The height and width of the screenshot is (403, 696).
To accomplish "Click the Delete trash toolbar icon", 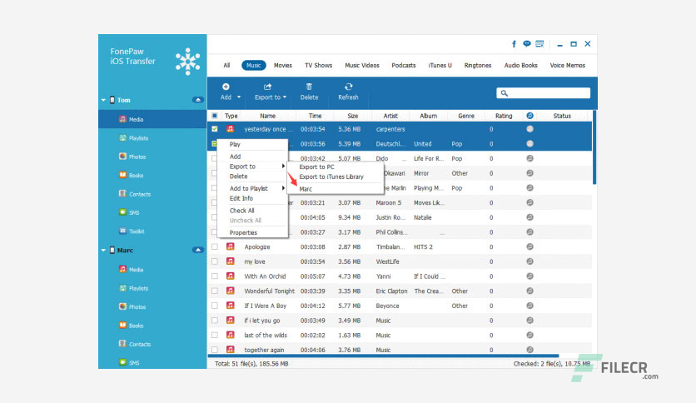I will click(309, 87).
